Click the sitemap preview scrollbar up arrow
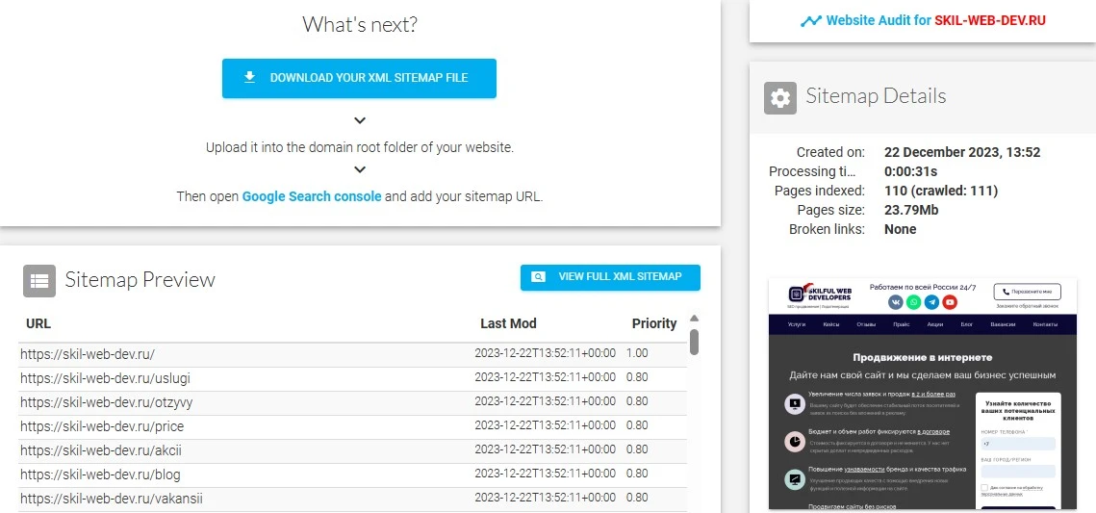This screenshot has height=513, width=1096. [x=694, y=319]
